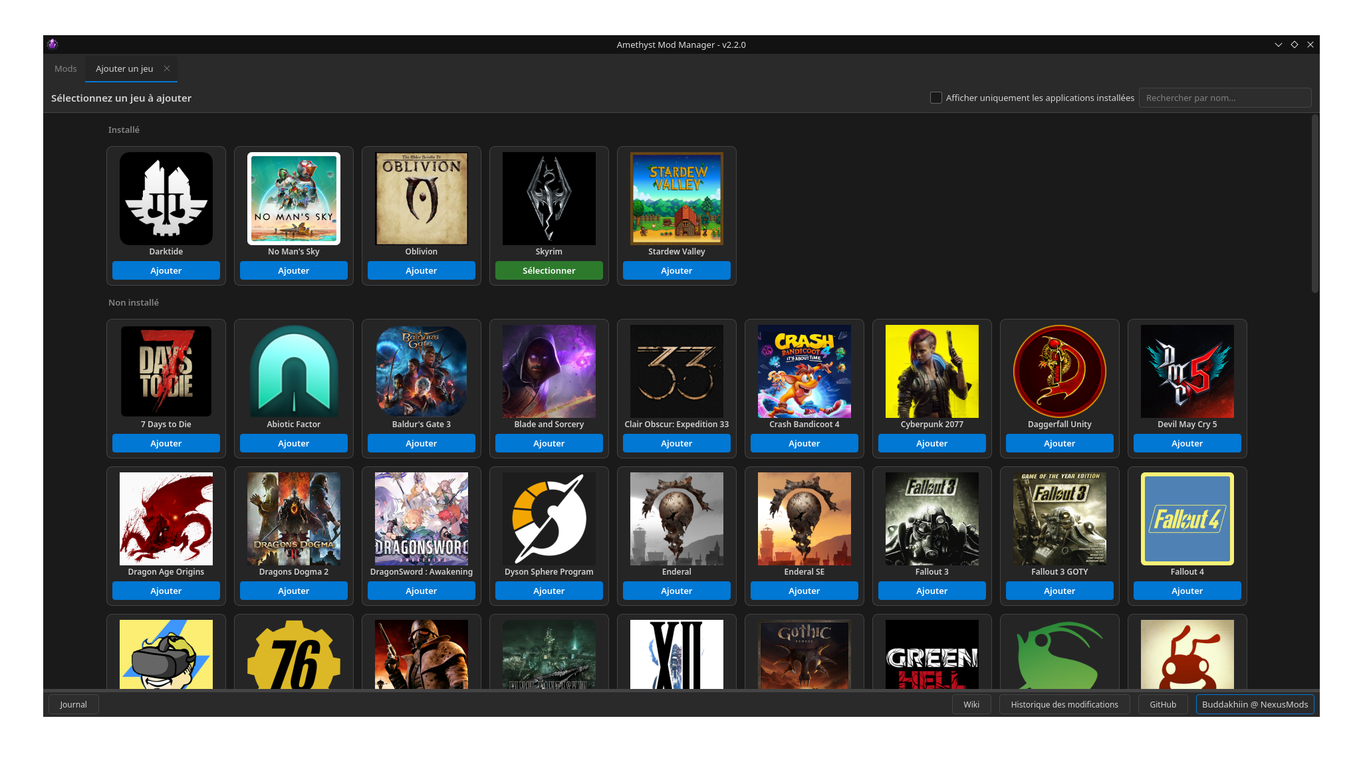Click the "Crash Bandicoot 4" game name
1363x768 pixels.
[805, 424]
